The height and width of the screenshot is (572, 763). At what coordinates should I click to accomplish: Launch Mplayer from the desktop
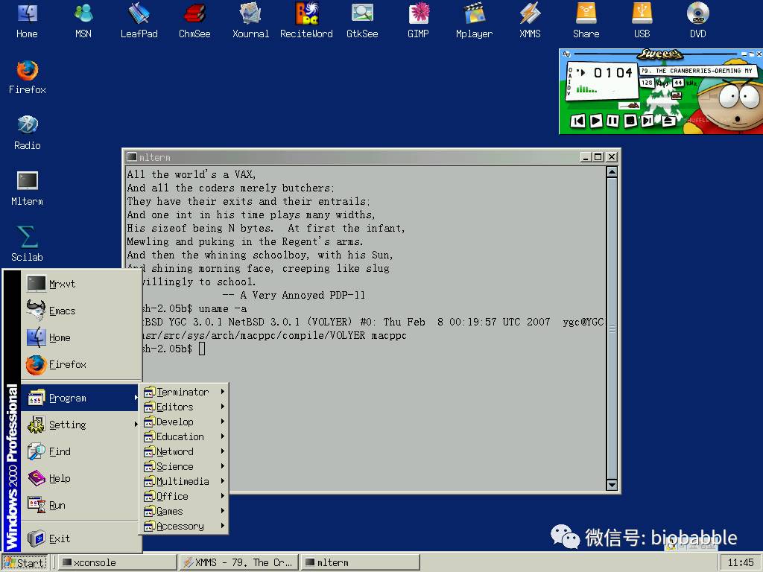point(474,13)
